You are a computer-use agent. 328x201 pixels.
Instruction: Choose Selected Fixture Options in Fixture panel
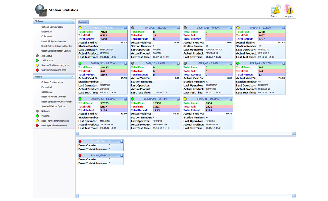point(53,106)
